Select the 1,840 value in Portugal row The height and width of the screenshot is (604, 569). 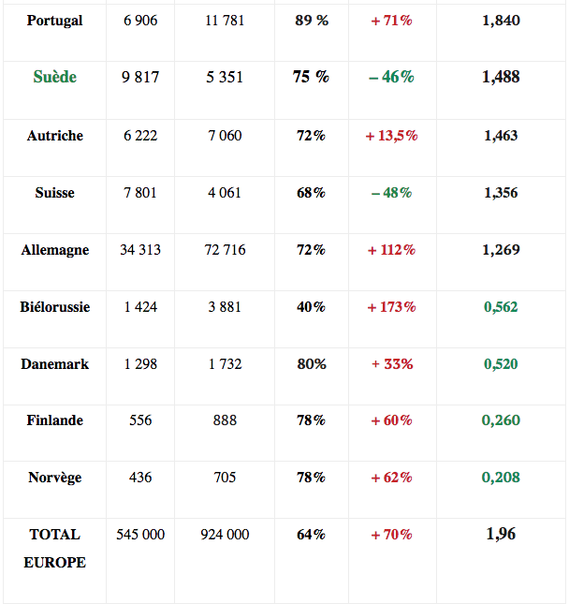pos(501,21)
